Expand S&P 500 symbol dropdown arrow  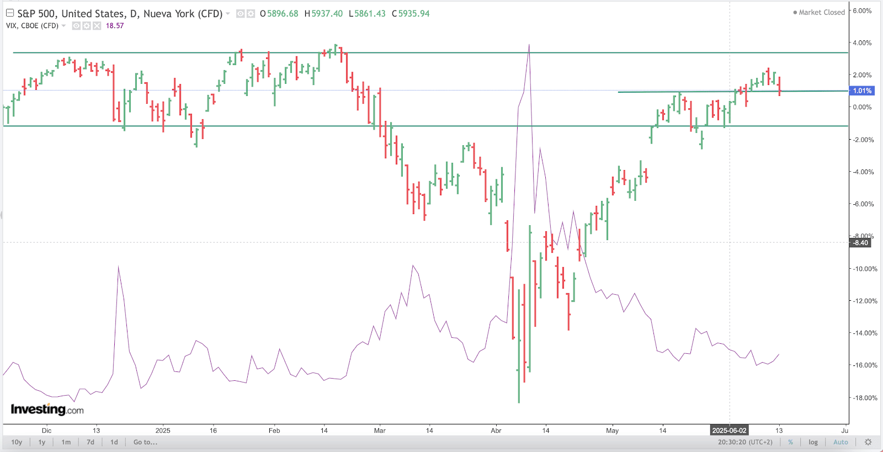coord(228,14)
